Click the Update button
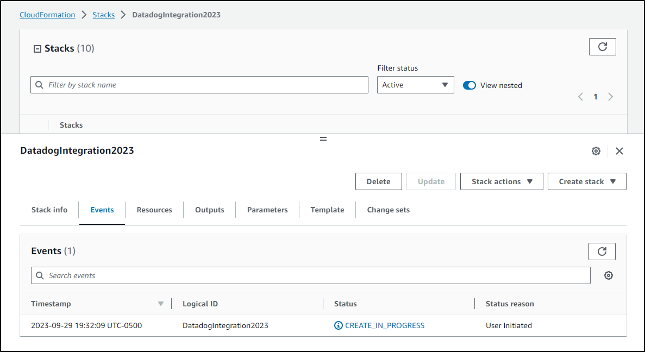 pyautogui.click(x=431, y=181)
